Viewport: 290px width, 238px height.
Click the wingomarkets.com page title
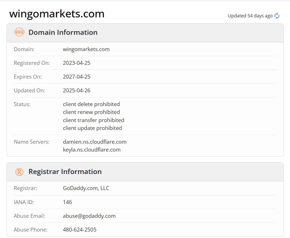pyautogui.click(x=57, y=14)
